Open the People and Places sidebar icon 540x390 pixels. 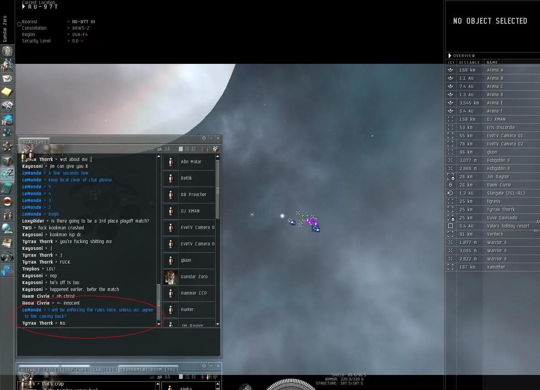pos(7,65)
